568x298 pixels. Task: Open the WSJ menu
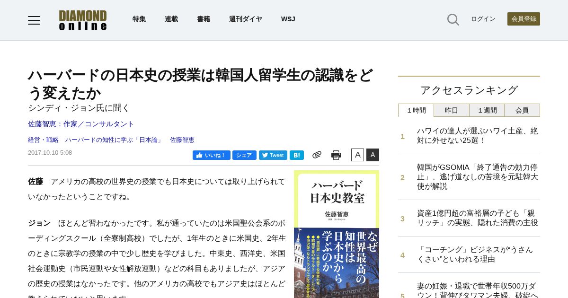tap(288, 19)
